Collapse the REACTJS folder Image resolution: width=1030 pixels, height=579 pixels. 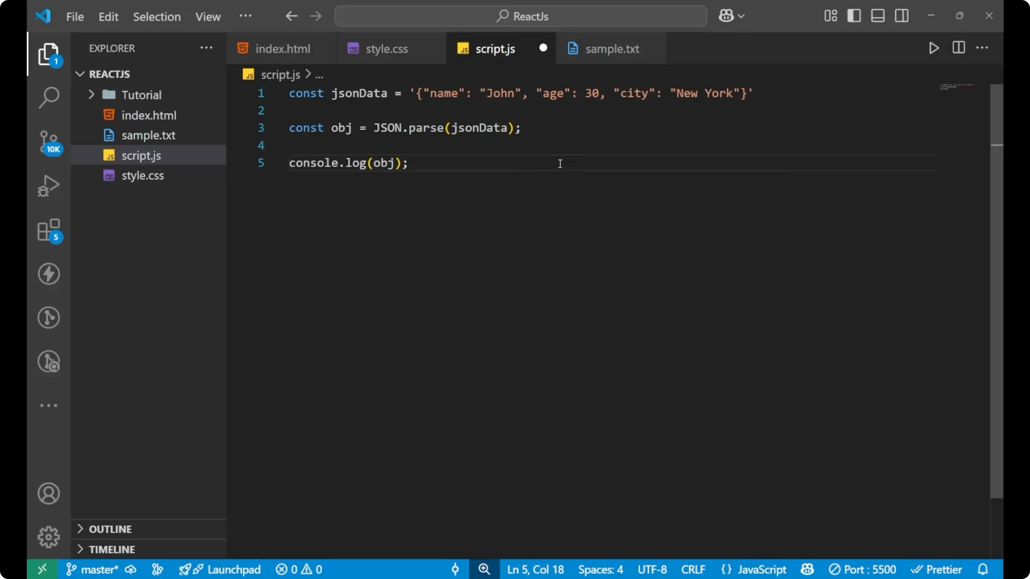79,74
